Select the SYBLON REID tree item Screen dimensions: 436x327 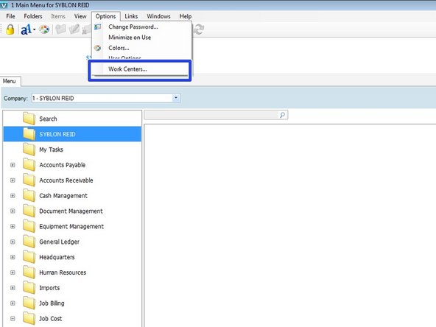click(57, 134)
